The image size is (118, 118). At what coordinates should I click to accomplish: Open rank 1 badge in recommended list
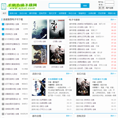(x=3, y=24)
